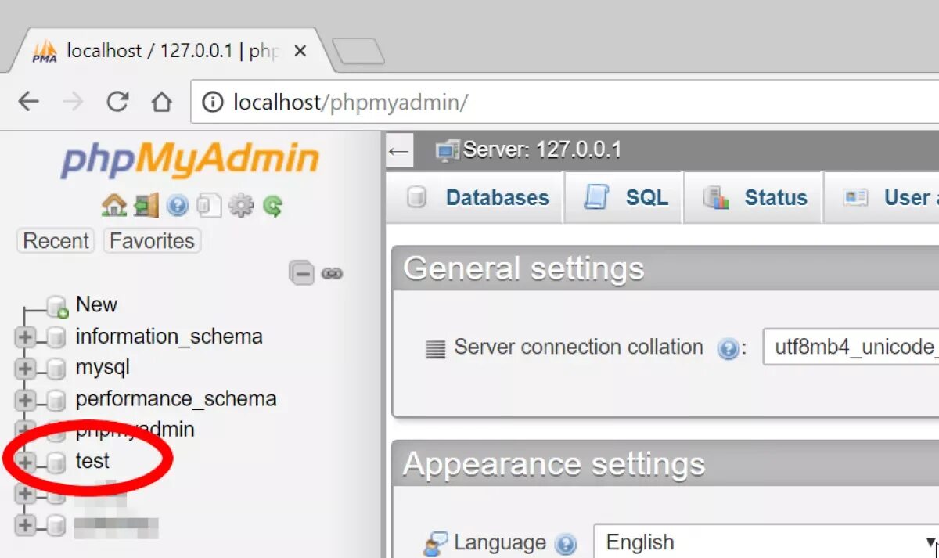
Task: Open the Language English dropdown
Action: (766, 542)
